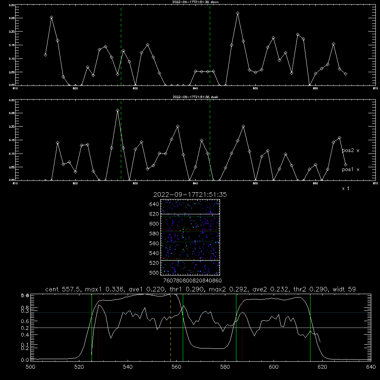Click the green vertical line near 525
The height and width of the screenshot is (380, 380).
point(92,327)
